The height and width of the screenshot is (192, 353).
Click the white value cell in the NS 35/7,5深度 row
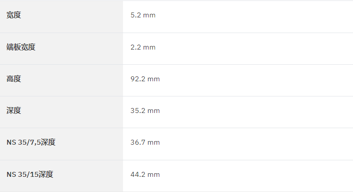coord(238,144)
